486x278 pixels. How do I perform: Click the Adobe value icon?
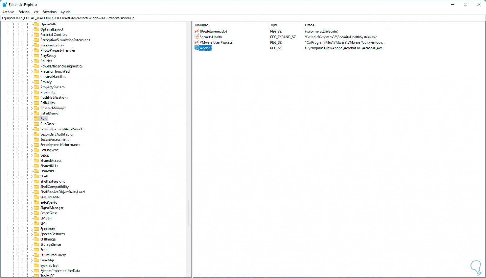(197, 48)
